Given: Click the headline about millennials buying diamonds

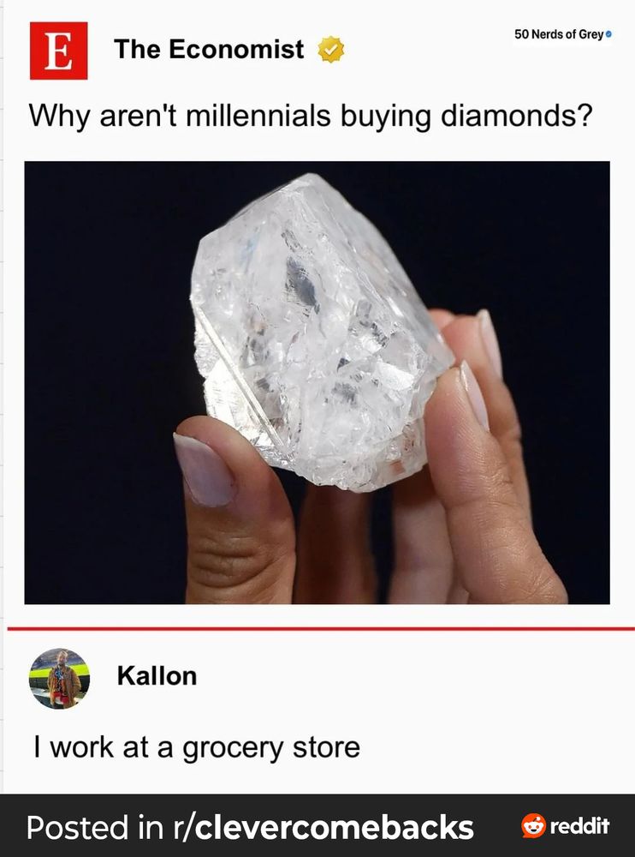Looking at the screenshot, I should coord(310,117).
